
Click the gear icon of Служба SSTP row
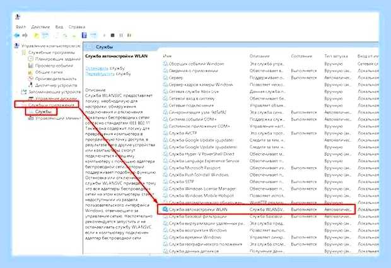click(165, 182)
